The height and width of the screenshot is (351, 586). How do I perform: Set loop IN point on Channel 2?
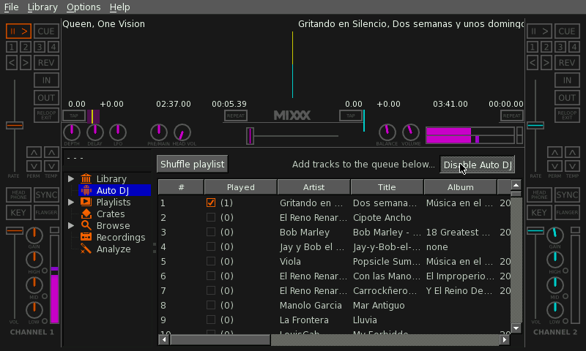click(x=567, y=80)
